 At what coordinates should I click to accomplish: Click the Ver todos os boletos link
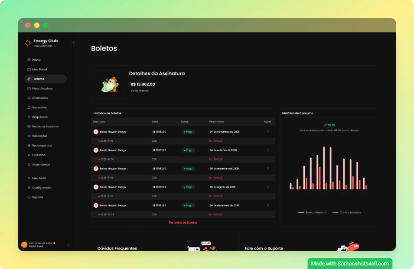(183, 222)
